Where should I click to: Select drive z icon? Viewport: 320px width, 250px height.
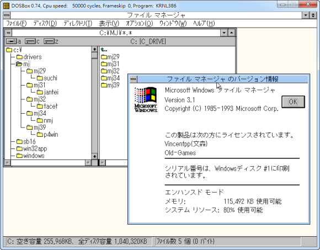coord(51,41)
